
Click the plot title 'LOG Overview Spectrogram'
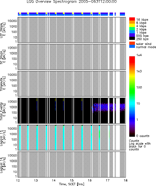click(x=52, y=2)
